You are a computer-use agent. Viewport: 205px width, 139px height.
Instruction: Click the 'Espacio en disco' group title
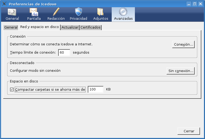coord(24,81)
